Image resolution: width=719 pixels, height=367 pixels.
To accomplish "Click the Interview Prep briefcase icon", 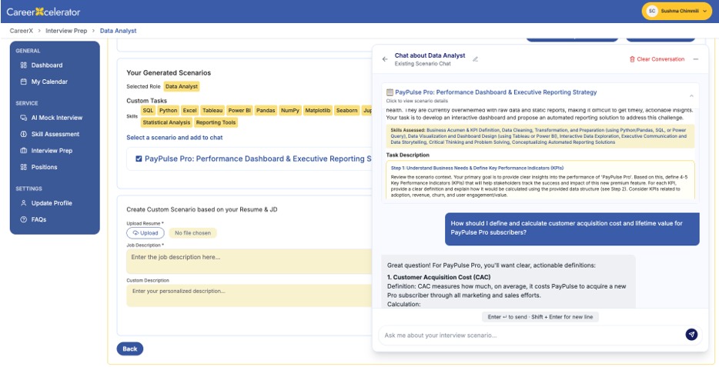I will 24,151.
